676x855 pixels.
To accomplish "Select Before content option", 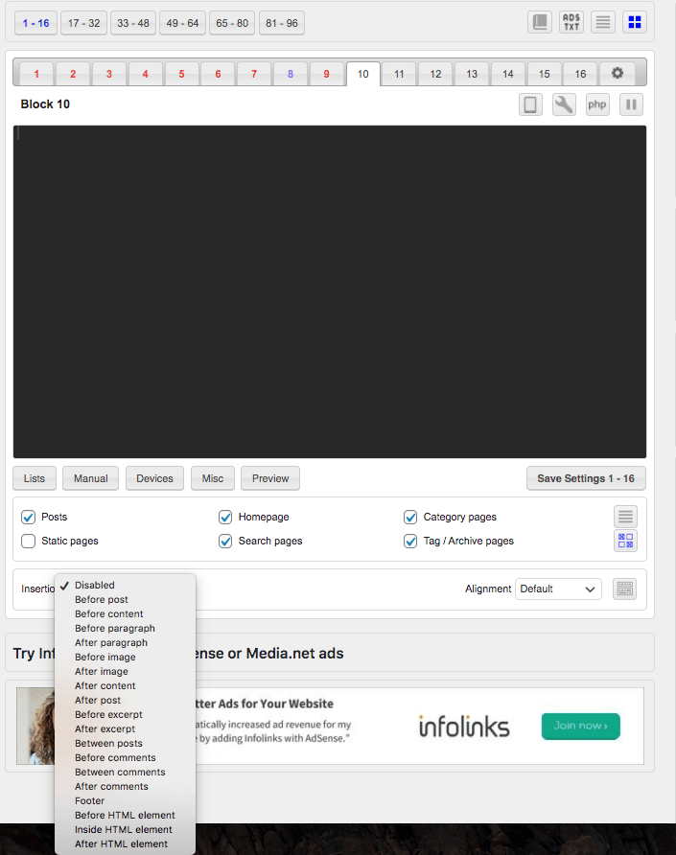I will click(125, 614).
